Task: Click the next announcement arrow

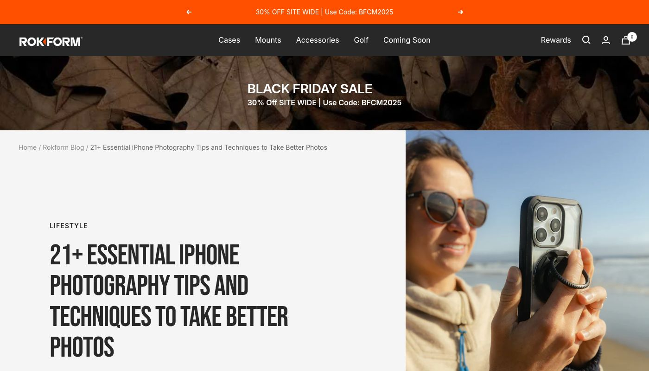Action: pyautogui.click(x=460, y=12)
